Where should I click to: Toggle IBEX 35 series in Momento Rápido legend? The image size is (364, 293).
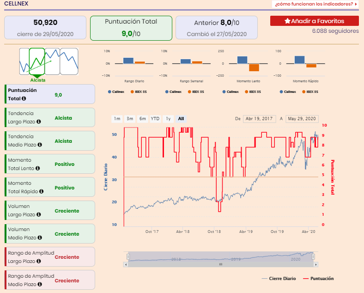click(x=310, y=92)
